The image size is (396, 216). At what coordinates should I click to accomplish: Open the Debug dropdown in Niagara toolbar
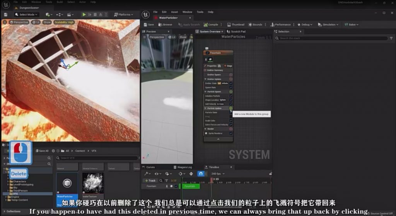click(305, 24)
